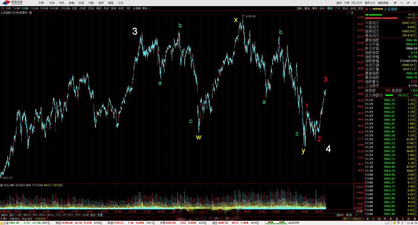This screenshot has width=418, height=225.
Task: Open the 多周期 view
Action: [137, 8]
